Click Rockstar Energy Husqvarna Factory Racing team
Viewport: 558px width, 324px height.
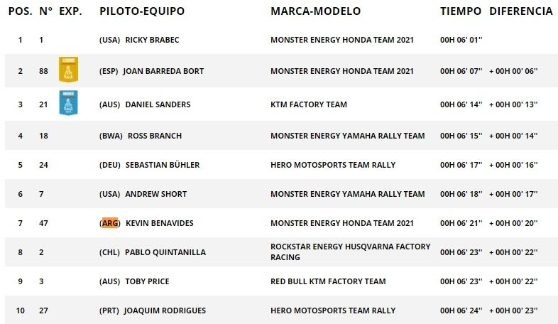click(x=350, y=252)
